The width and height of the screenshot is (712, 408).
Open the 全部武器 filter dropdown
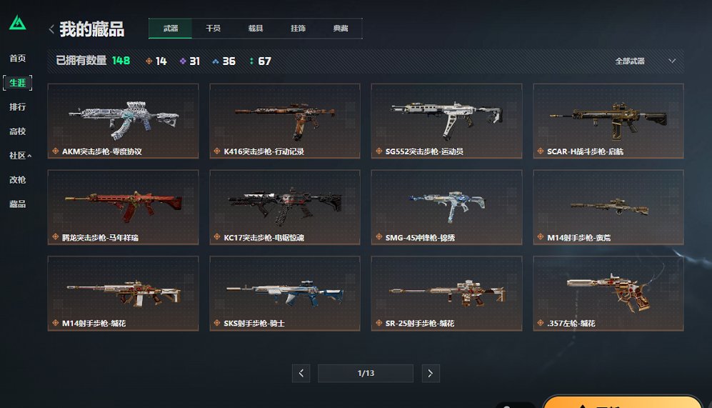(645, 61)
